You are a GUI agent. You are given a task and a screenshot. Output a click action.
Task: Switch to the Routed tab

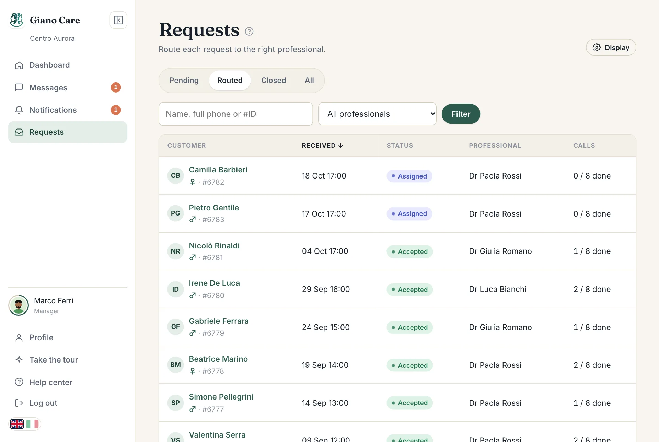click(230, 81)
